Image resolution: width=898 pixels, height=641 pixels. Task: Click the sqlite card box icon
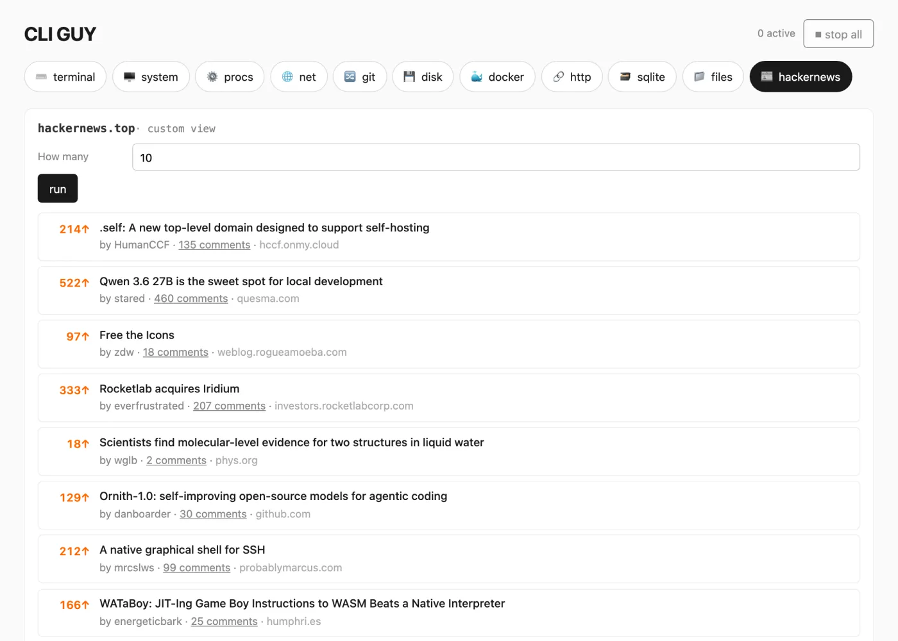tap(625, 77)
